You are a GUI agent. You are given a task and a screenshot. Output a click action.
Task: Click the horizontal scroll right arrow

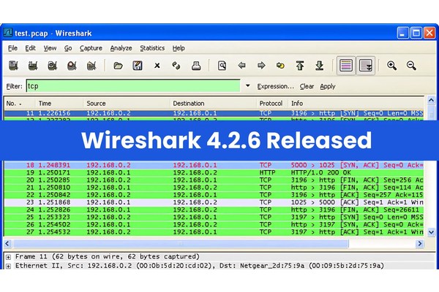420,244
